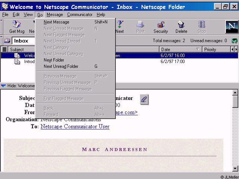Click the Netscape Communicator User link
This screenshot has height=179, width=239.
pos(75,126)
